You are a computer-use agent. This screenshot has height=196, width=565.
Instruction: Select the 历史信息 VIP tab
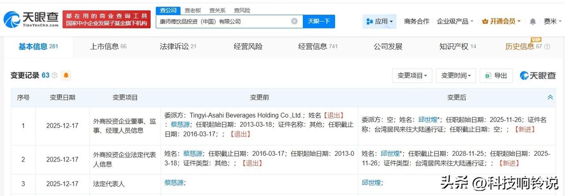tap(524, 46)
